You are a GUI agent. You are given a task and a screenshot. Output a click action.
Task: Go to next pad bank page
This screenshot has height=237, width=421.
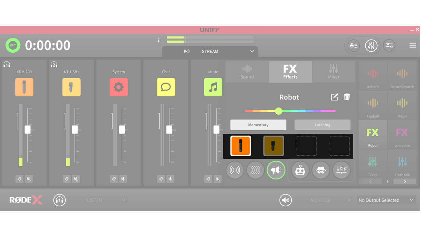pyautogui.click(x=405, y=181)
